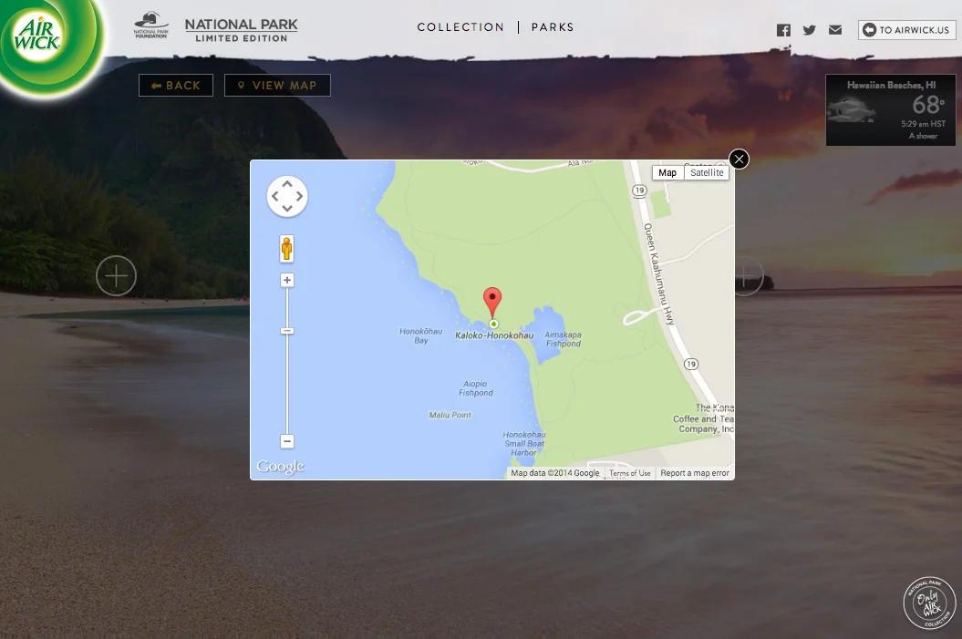Viewport: 962px width, 639px height.
Task: Click Report a map error
Action: [x=695, y=473]
